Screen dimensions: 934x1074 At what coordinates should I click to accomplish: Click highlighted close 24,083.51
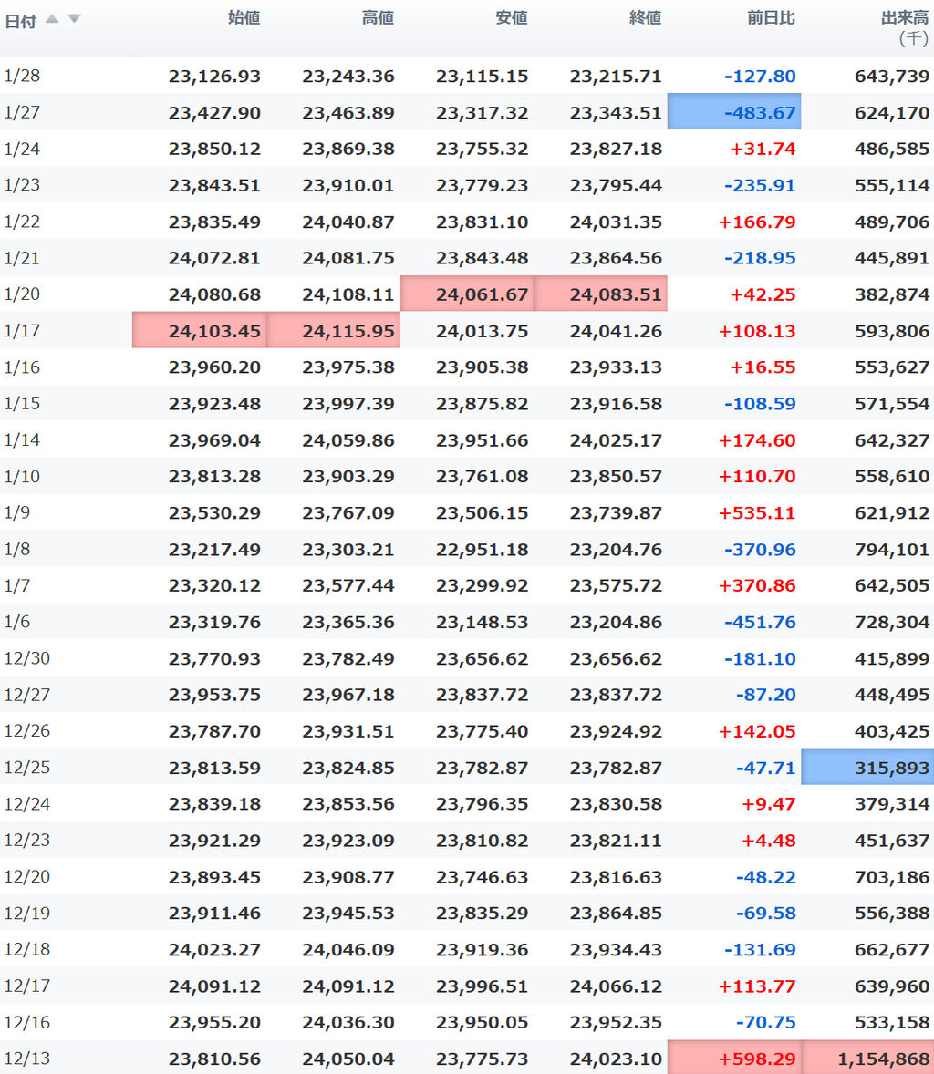(600, 294)
